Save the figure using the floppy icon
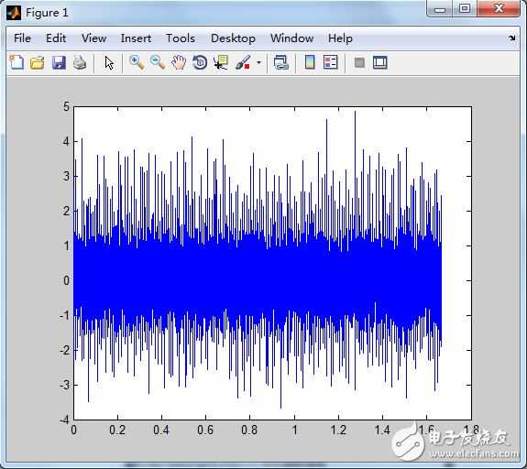527x469 pixels. point(59,63)
